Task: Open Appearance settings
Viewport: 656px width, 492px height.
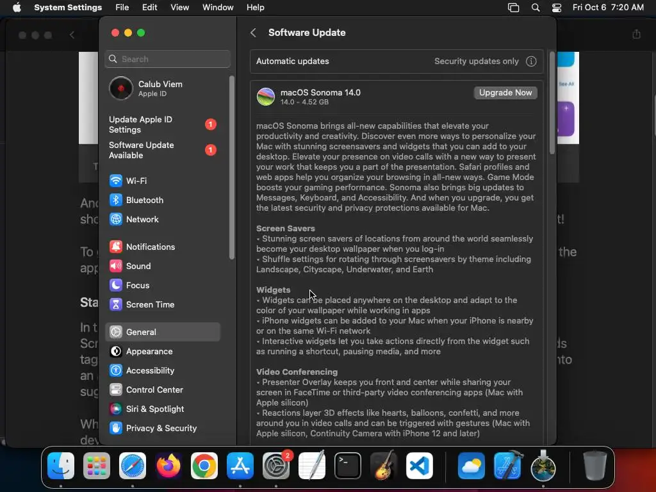Action: click(162, 352)
